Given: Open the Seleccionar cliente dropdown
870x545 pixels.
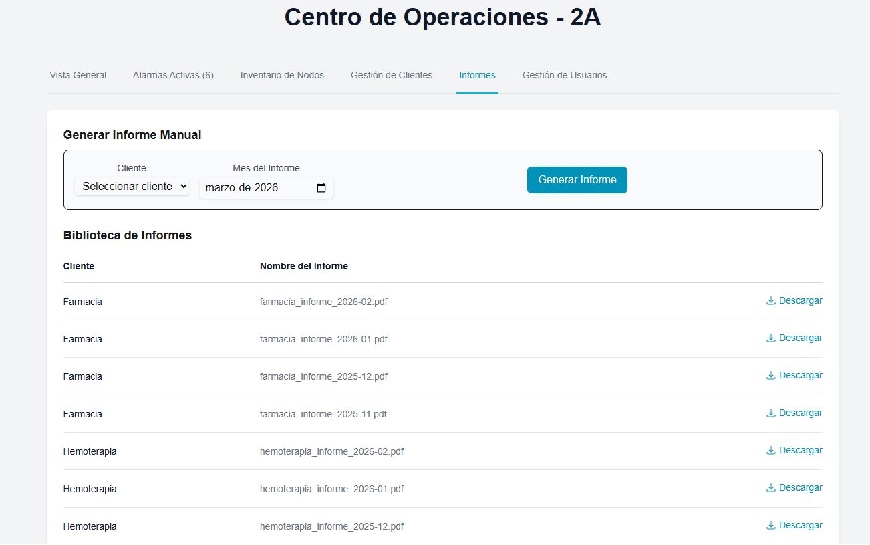Looking at the screenshot, I should (x=132, y=187).
